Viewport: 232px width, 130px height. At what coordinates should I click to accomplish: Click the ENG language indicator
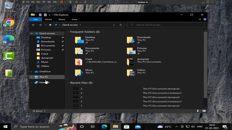pos(200,127)
